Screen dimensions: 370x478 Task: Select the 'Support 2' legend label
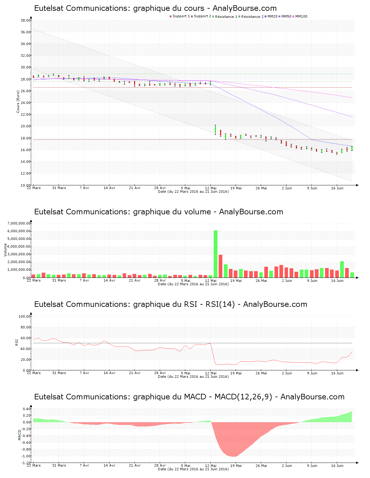point(203,16)
